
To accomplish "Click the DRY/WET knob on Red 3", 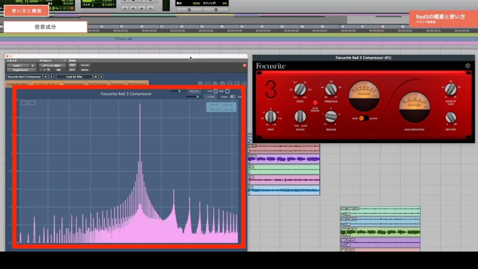I will [x=450, y=117].
